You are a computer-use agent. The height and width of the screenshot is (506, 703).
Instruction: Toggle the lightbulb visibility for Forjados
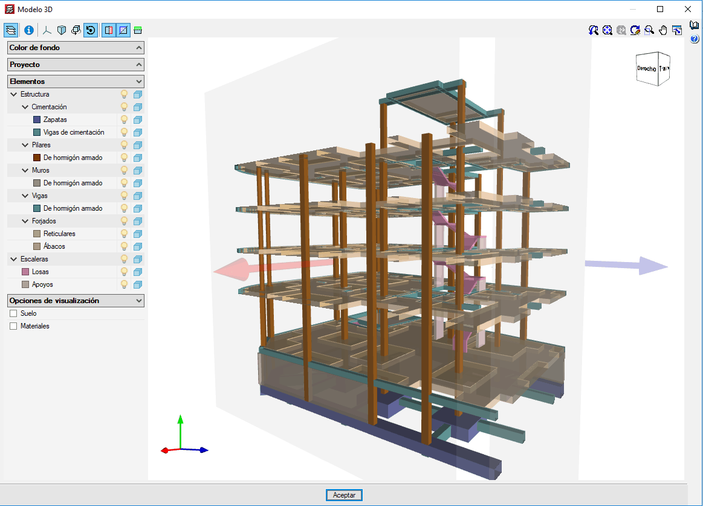[x=124, y=221]
